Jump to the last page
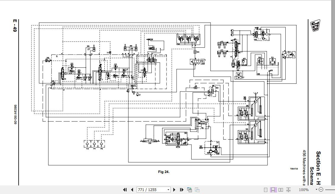335x194 pixels. pyautogui.click(x=182, y=190)
